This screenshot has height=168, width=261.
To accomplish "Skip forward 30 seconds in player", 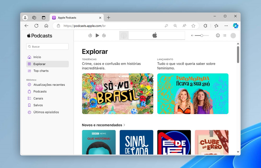I will coord(104,35).
